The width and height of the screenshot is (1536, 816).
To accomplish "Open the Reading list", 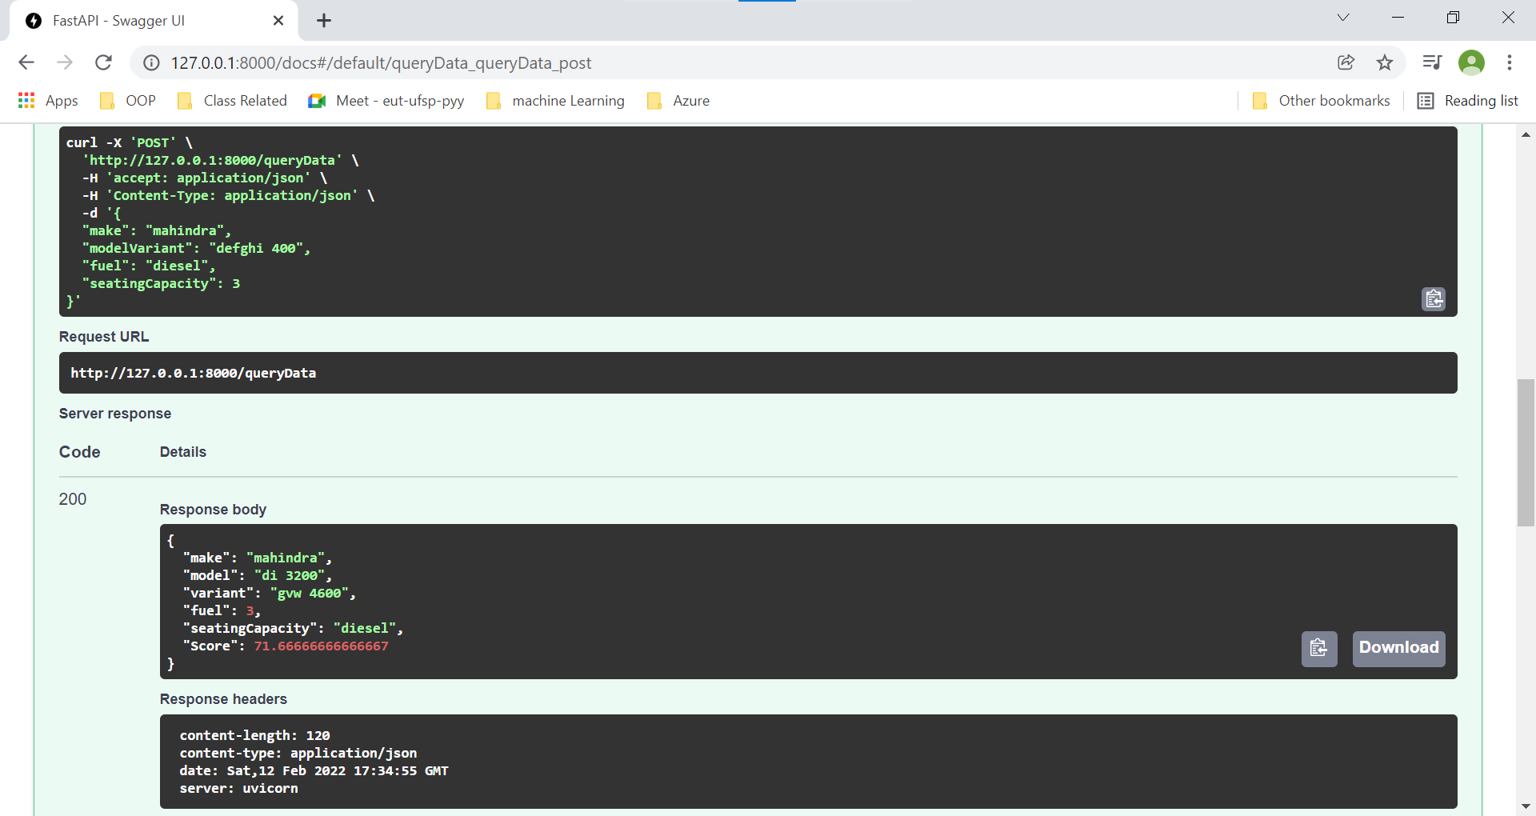I will point(1468,101).
